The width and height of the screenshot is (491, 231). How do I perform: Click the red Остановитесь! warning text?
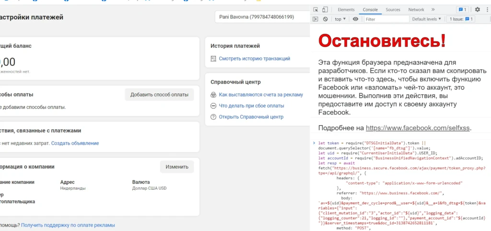point(382,41)
